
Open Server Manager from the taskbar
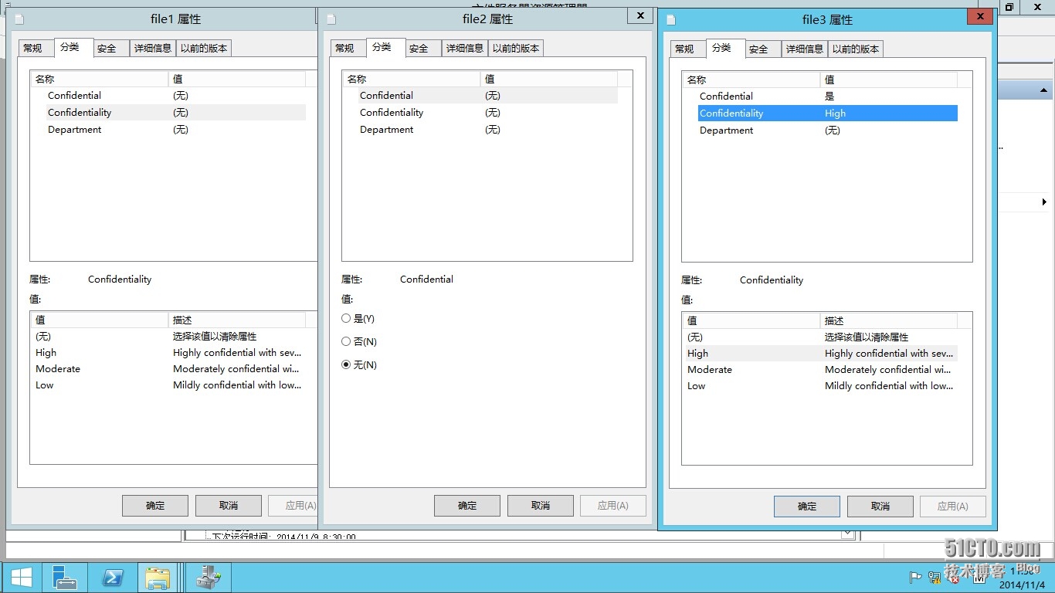64,578
